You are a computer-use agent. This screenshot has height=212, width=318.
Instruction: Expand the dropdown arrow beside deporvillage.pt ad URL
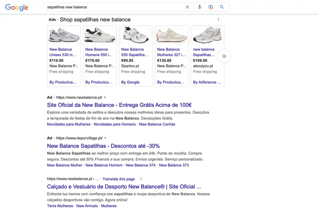105,138
